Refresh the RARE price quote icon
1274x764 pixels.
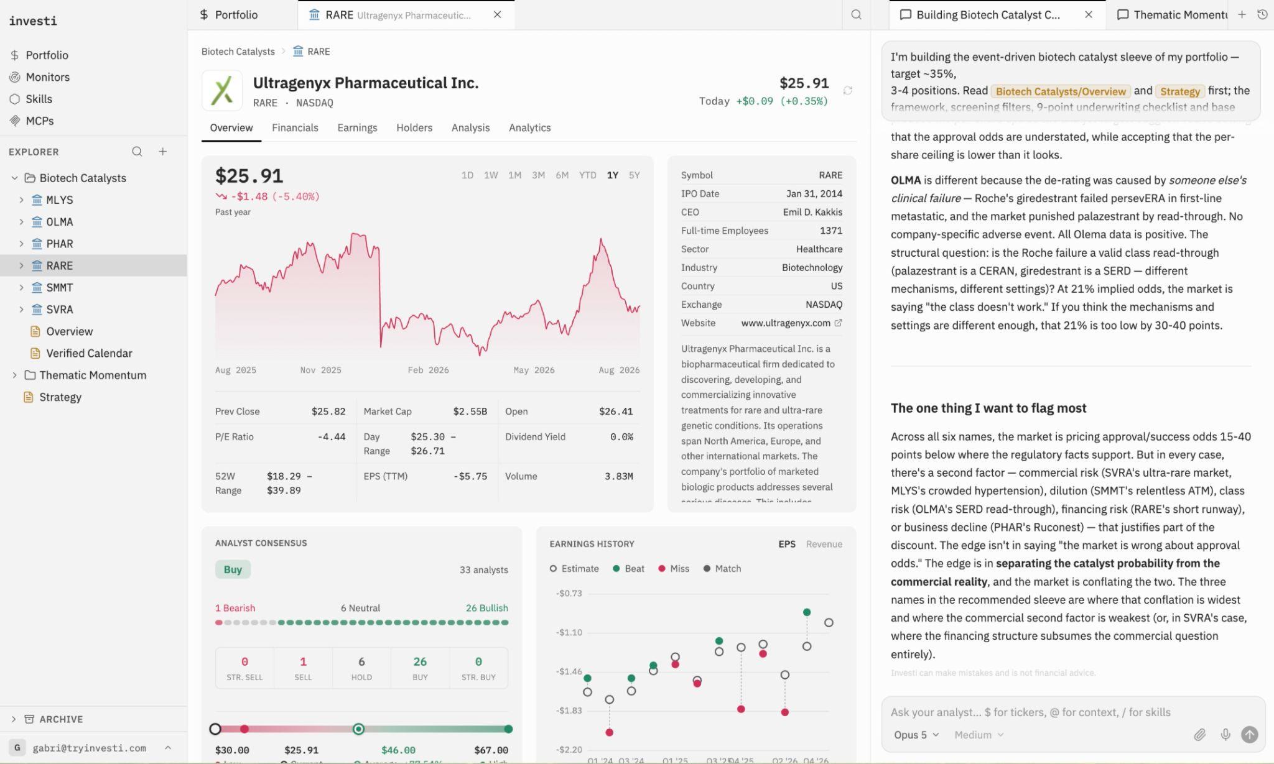point(847,91)
